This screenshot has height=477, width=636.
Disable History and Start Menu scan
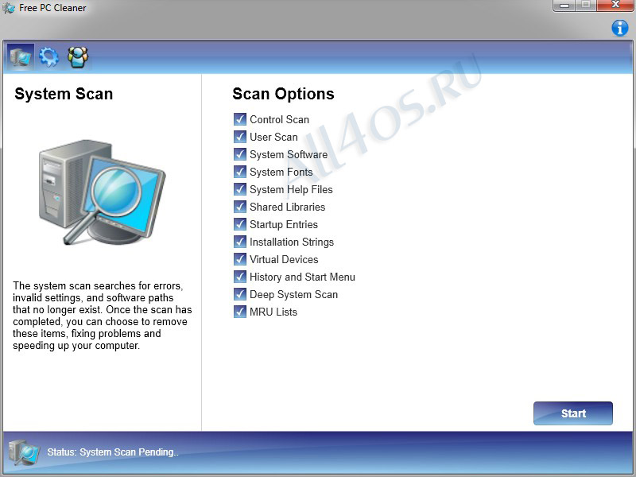pyautogui.click(x=240, y=277)
